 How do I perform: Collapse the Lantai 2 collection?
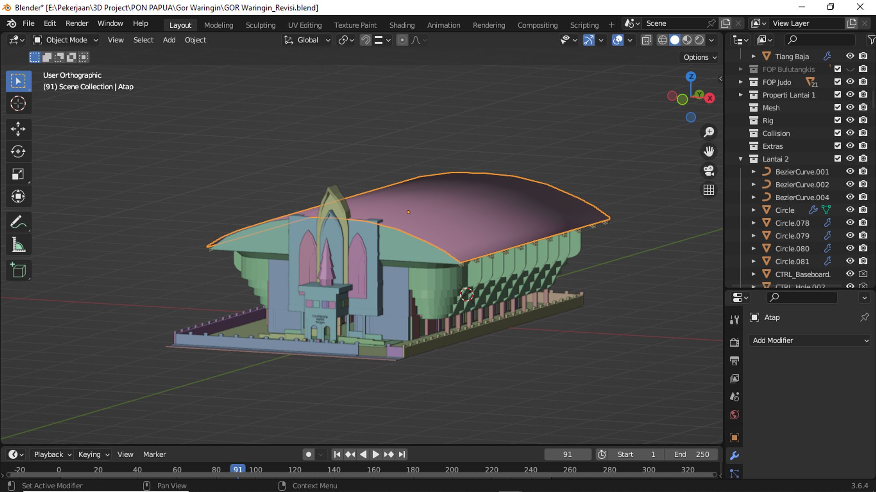[740, 159]
